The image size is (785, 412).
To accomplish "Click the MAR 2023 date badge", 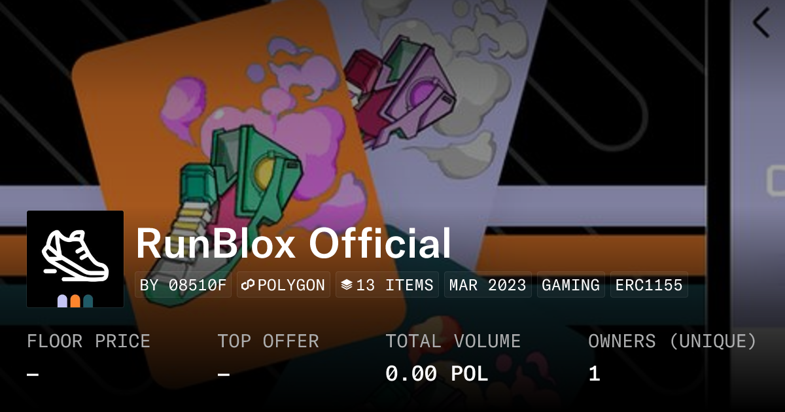I will click(x=488, y=285).
